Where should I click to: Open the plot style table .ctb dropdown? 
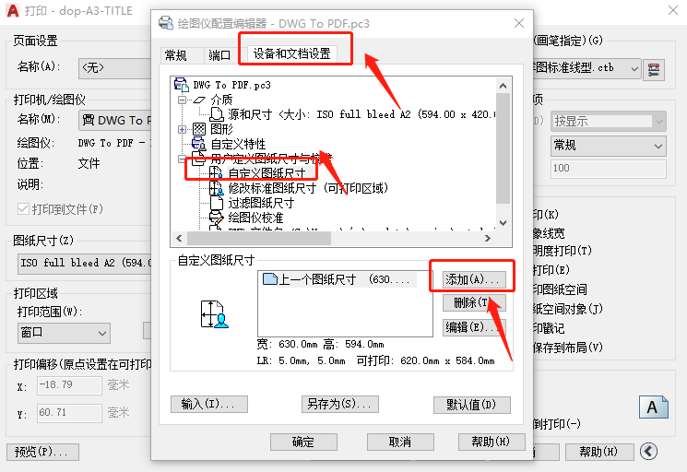coord(634,69)
